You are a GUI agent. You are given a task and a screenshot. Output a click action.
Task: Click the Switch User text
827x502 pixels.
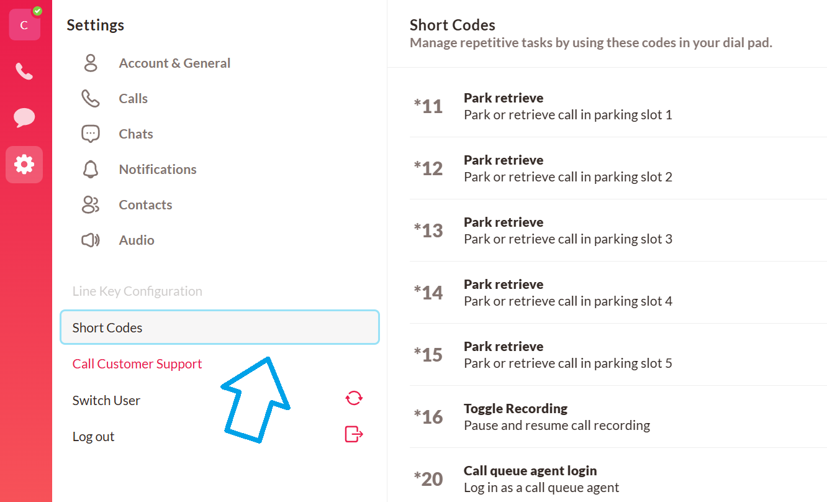pos(106,400)
